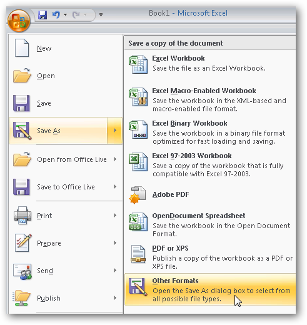Click the 'Book1 - Microsoft Excel' window title
This screenshot has height=325, width=307.
click(x=188, y=13)
